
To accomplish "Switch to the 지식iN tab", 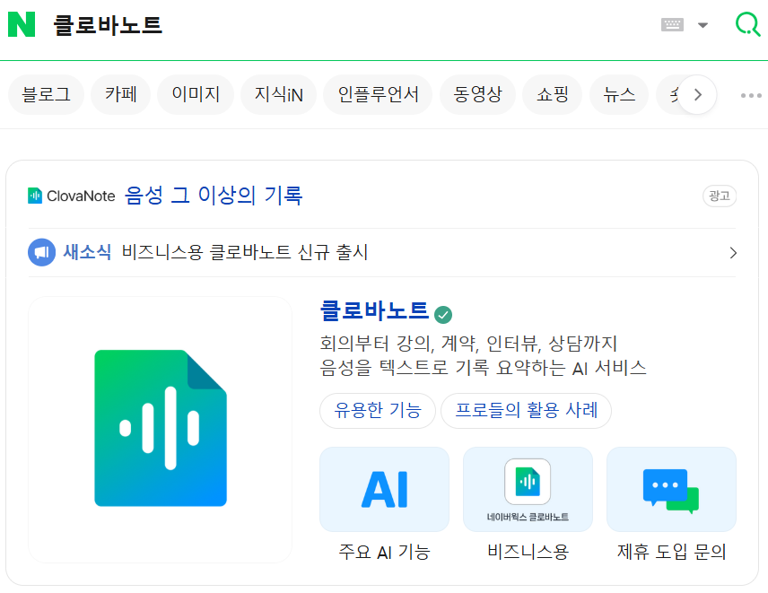I will [279, 94].
